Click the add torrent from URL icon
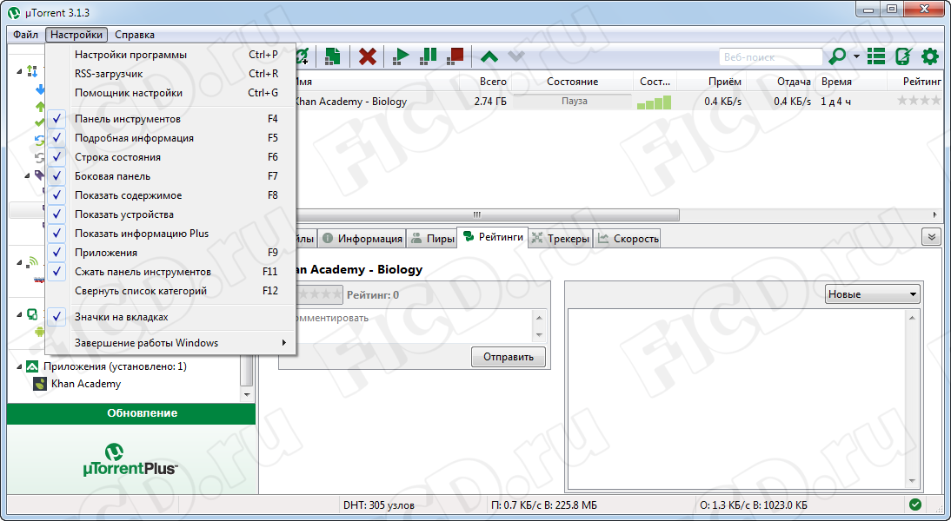The width and height of the screenshot is (951, 521). 303,57
